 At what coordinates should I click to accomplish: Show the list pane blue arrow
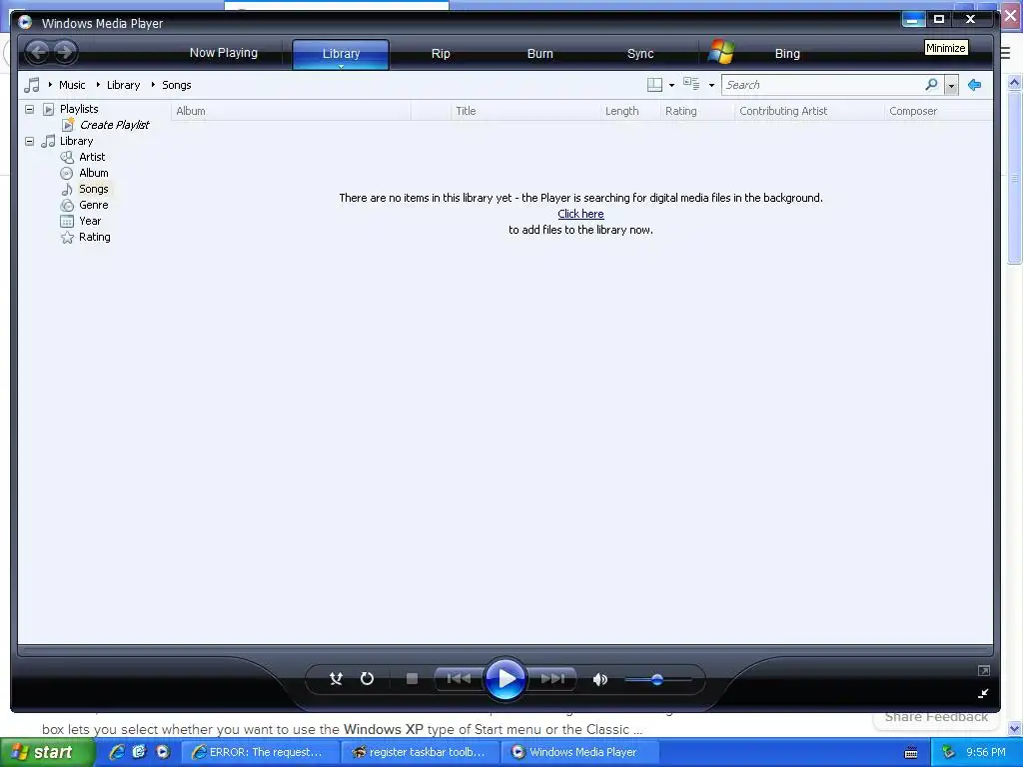(x=975, y=85)
